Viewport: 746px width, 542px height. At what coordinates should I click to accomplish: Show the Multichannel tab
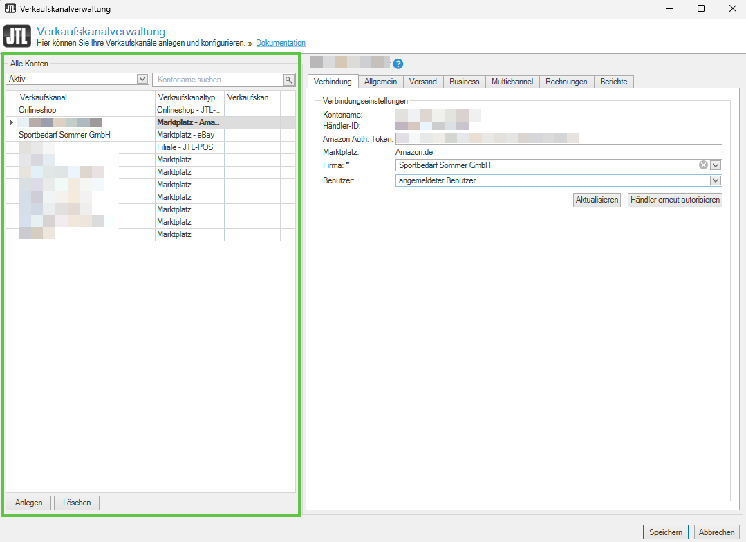[x=512, y=82]
